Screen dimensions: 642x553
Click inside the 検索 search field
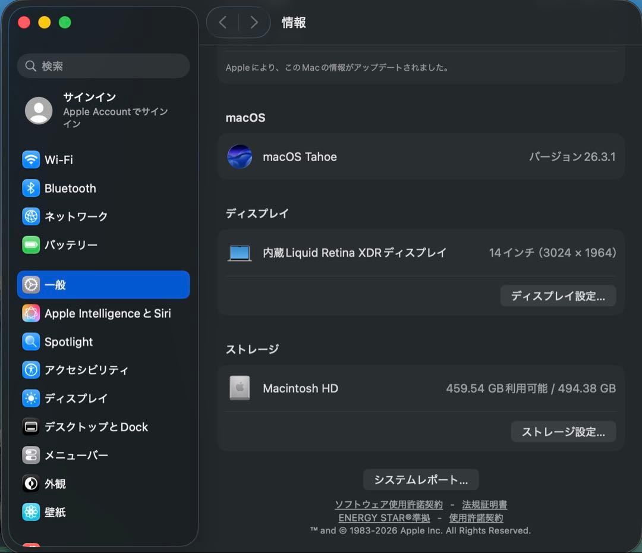point(103,66)
